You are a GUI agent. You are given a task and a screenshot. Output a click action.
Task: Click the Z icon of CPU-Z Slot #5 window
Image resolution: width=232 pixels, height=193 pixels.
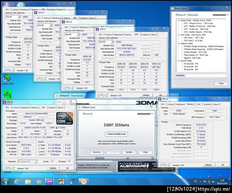97,29
